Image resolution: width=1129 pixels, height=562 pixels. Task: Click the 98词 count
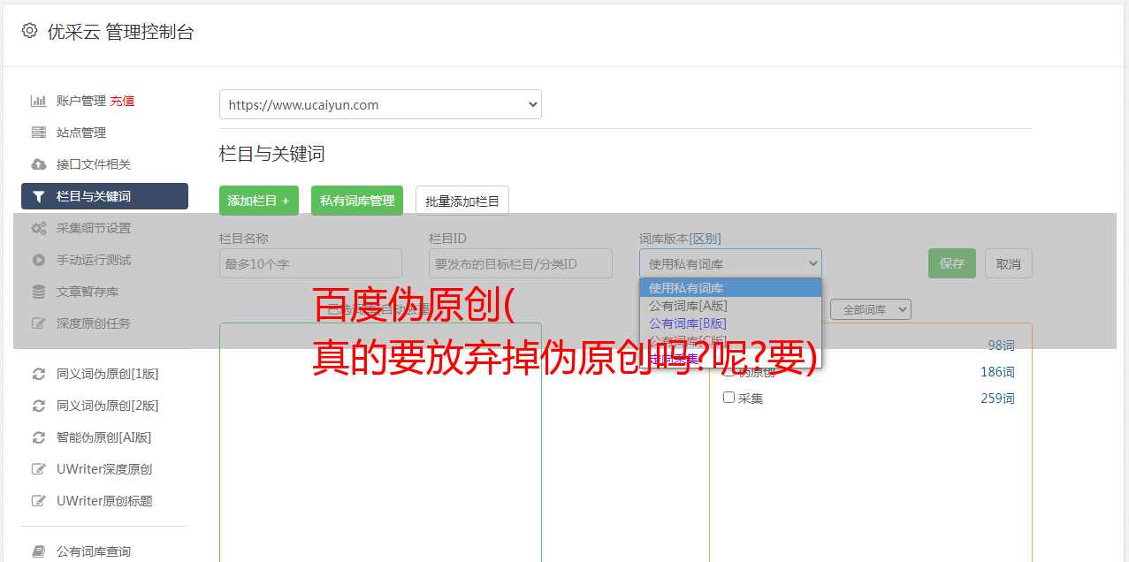[x=1001, y=346]
